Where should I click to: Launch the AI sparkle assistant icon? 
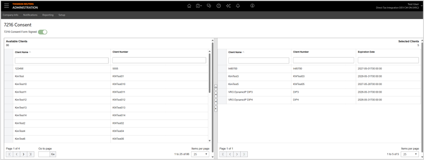(228, 6)
